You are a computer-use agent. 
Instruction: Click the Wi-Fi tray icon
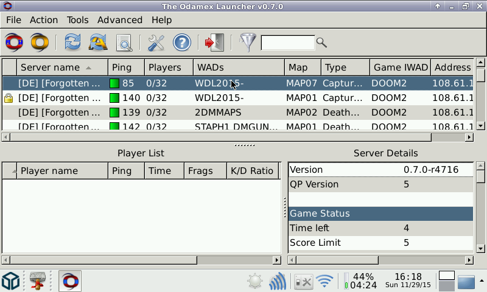coord(324,282)
